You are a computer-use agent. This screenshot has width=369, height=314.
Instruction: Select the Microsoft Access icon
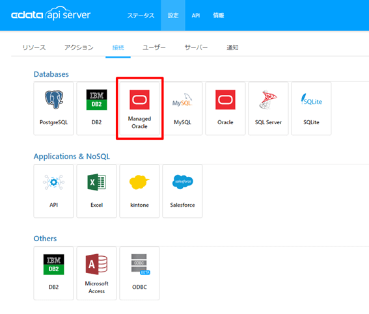[x=96, y=264]
